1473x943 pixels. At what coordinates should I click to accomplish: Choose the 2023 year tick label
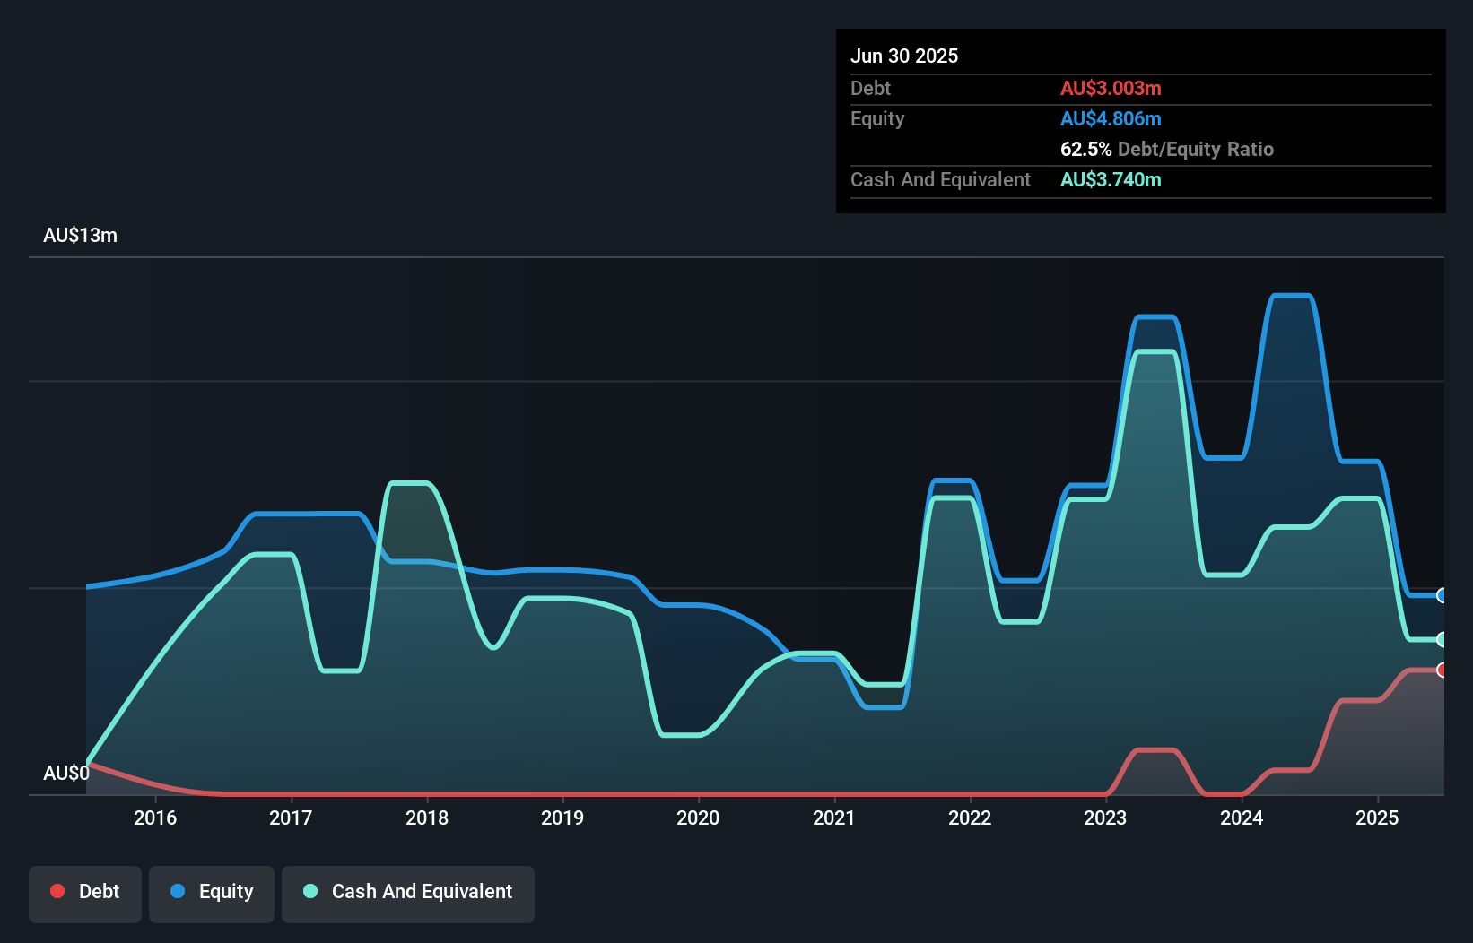[1105, 818]
